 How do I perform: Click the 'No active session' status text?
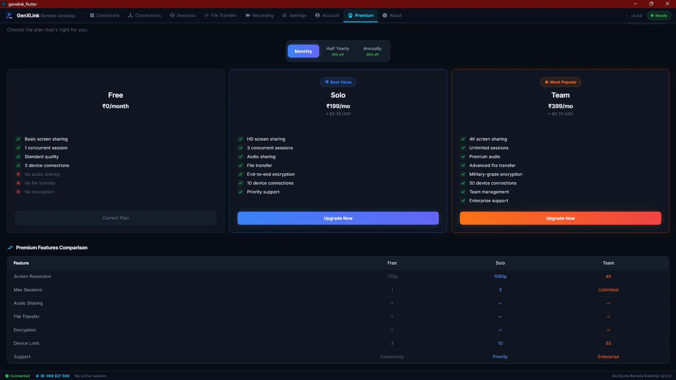[91, 376]
